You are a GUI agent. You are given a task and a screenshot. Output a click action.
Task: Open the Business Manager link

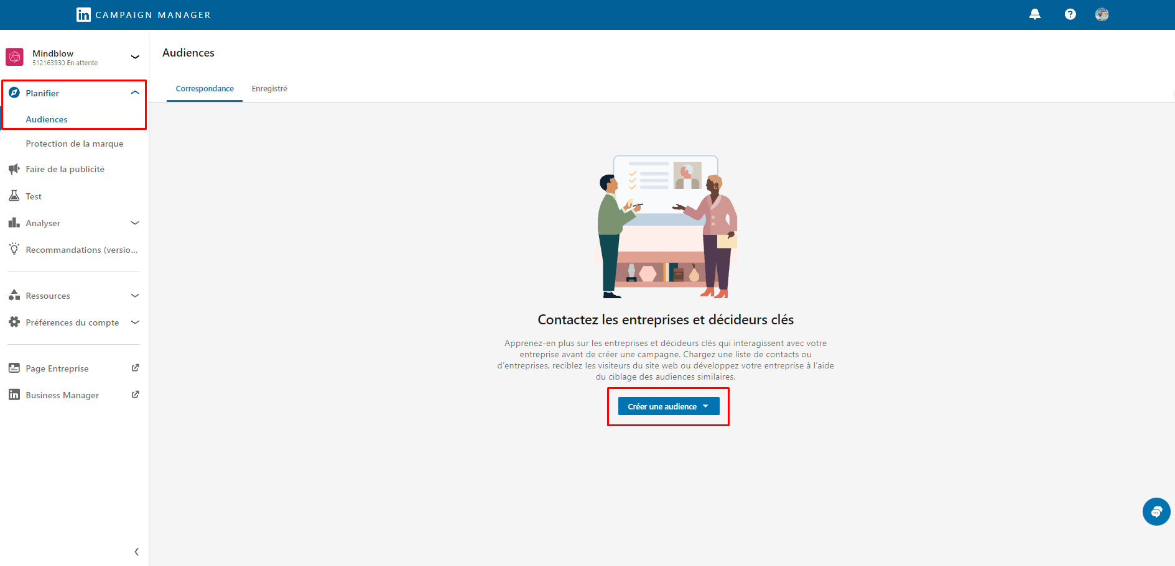[62, 395]
